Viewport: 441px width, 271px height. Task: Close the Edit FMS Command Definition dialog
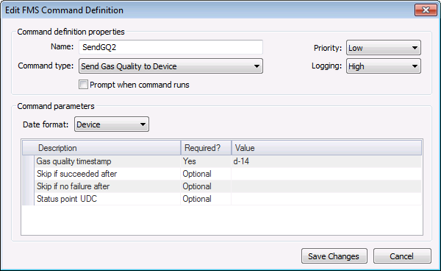(x=426, y=10)
